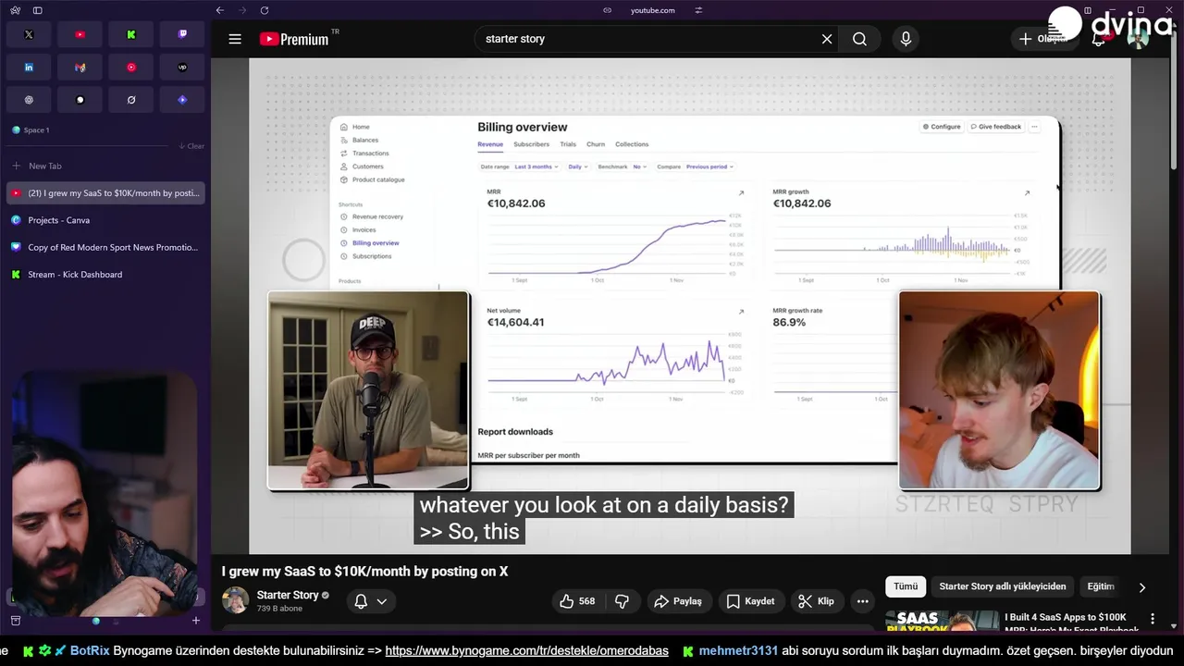This screenshot has height=666, width=1184.
Task: Select the Eğitim filter chip
Action: (x=1101, y=586)
